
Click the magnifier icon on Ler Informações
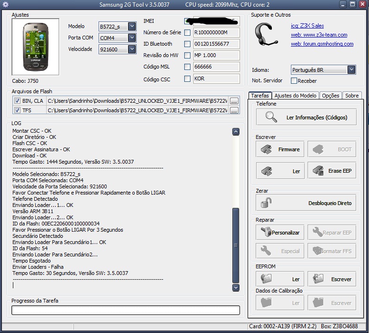(271, 117)
